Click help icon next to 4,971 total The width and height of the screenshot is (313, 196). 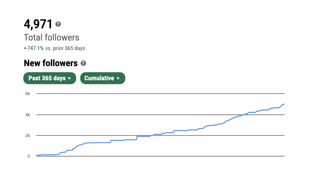pos(58,24)
